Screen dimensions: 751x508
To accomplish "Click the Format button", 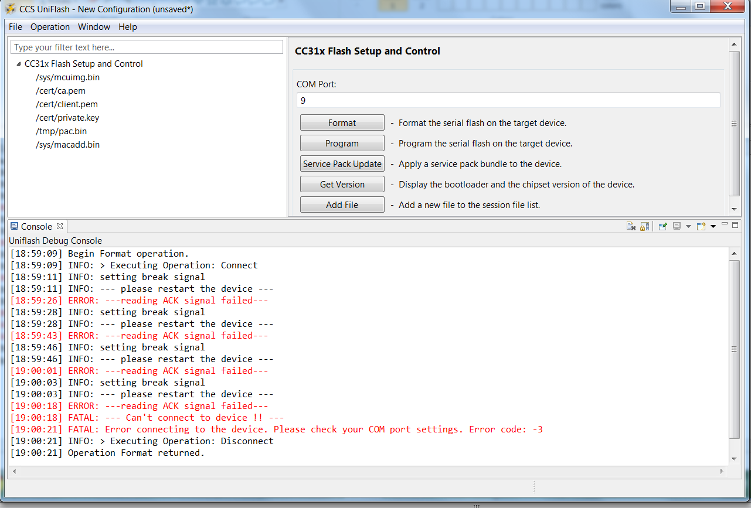I will (x=342, y=123).
